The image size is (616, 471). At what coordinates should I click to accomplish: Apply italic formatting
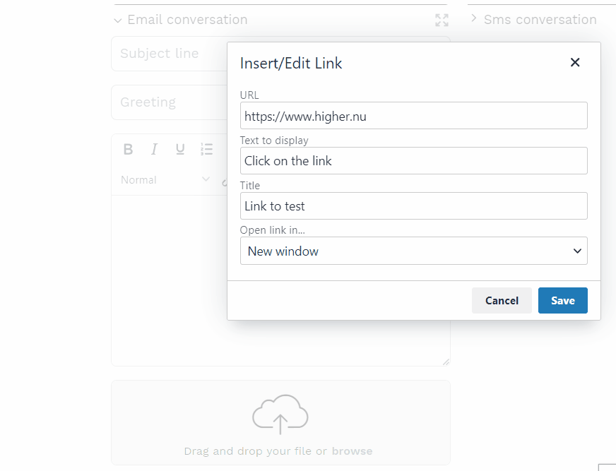pos(154,149)
